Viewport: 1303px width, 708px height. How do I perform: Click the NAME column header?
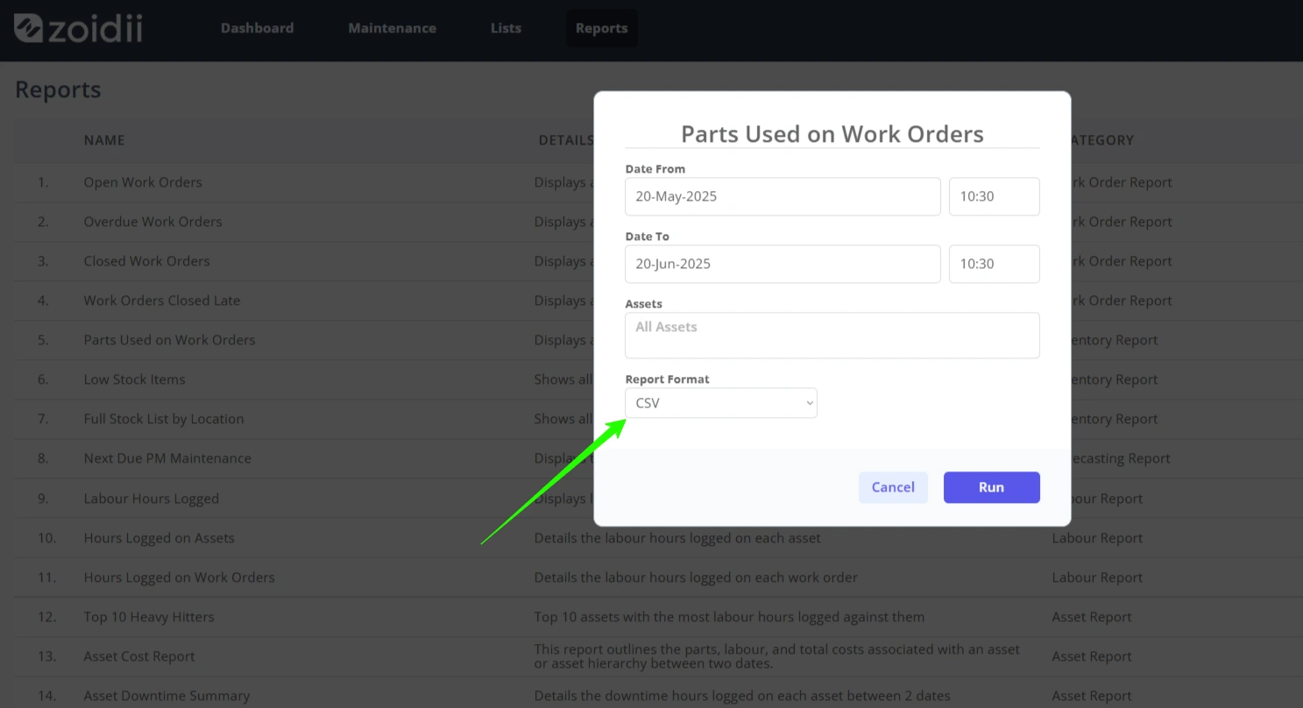(104, 140)
